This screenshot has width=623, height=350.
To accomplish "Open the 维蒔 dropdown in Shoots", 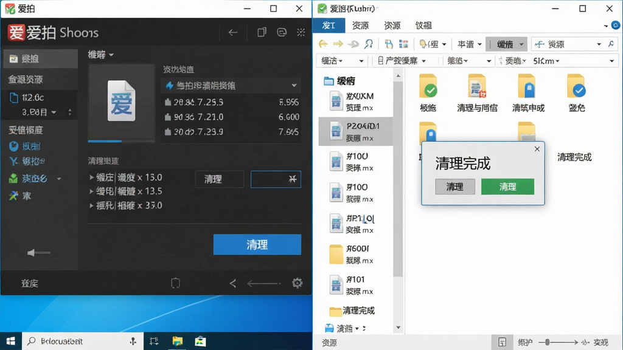I will [101, 54].
